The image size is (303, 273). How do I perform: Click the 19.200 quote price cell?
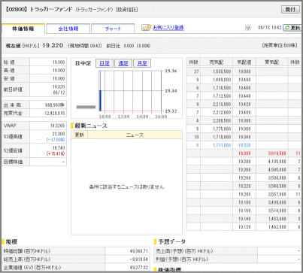pyautogui.click(x=244, y=194)
